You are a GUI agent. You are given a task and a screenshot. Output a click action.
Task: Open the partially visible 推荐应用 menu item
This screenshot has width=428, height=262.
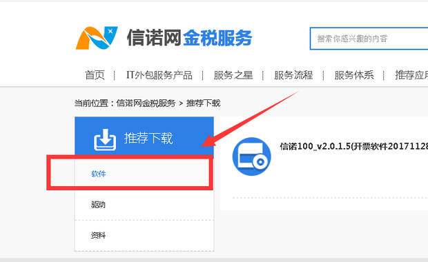click(411, 75)
